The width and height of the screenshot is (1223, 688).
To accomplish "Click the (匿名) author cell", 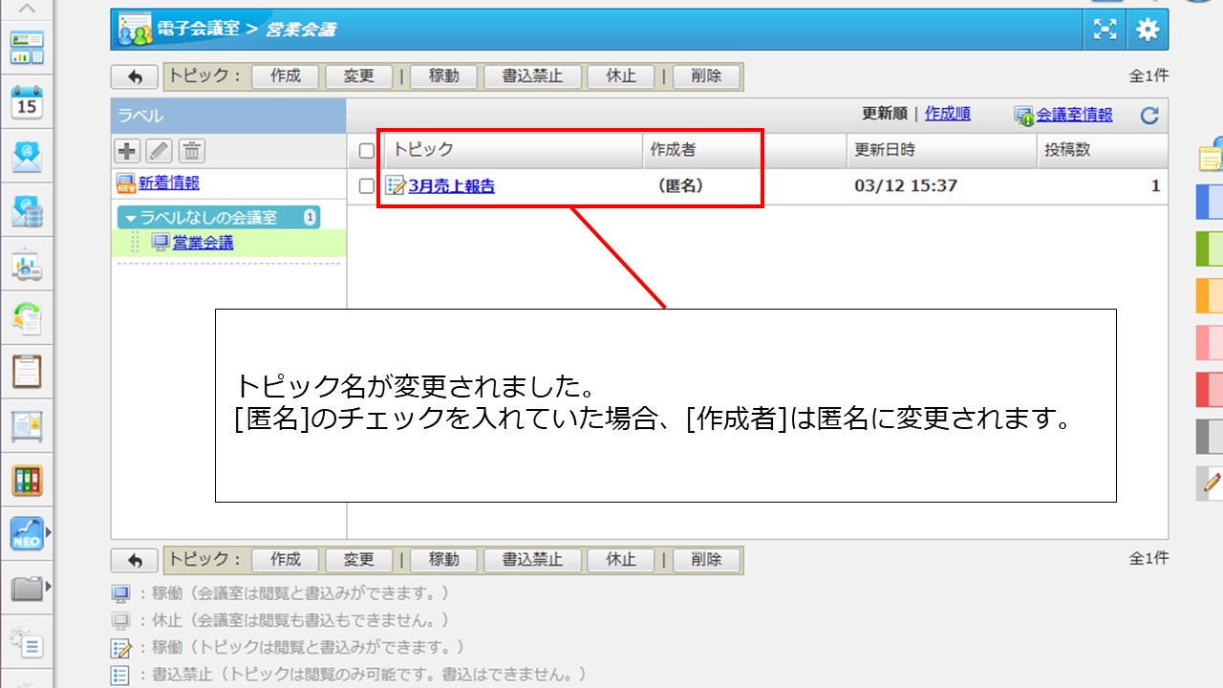I will [x=680, y=186].
